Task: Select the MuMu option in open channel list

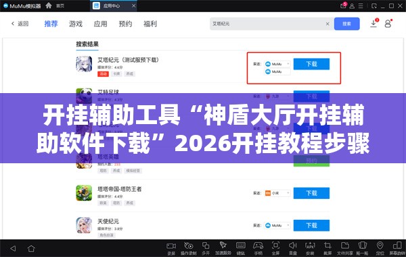Action: (x=277, y=72)
